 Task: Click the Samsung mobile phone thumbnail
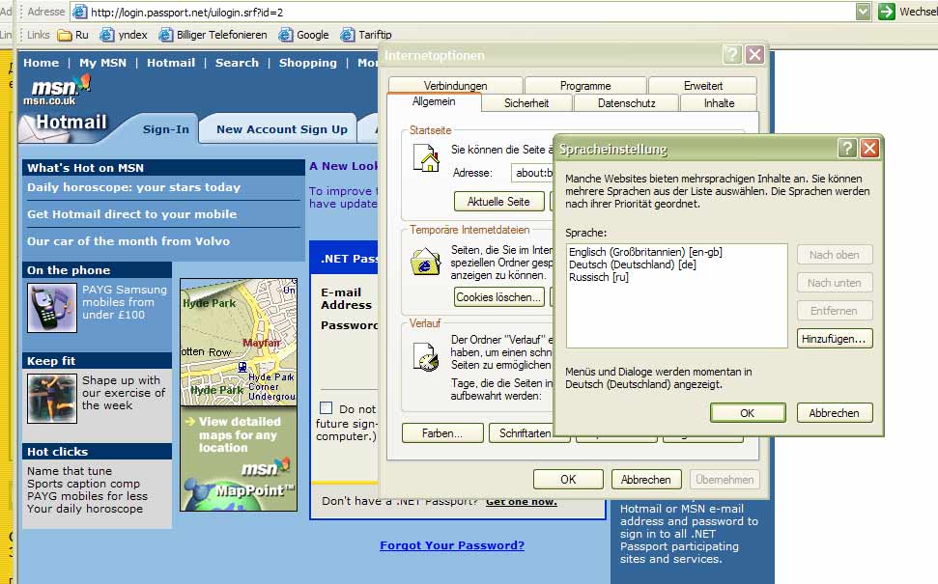click(x=52, y=307)
